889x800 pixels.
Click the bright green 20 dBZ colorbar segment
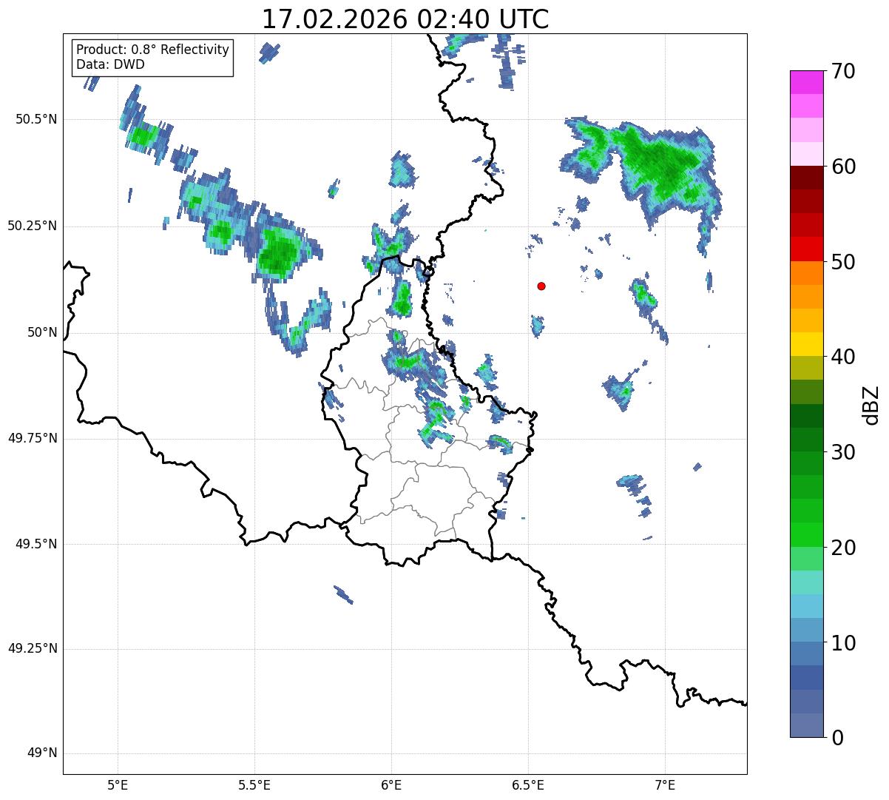[807, 535]
